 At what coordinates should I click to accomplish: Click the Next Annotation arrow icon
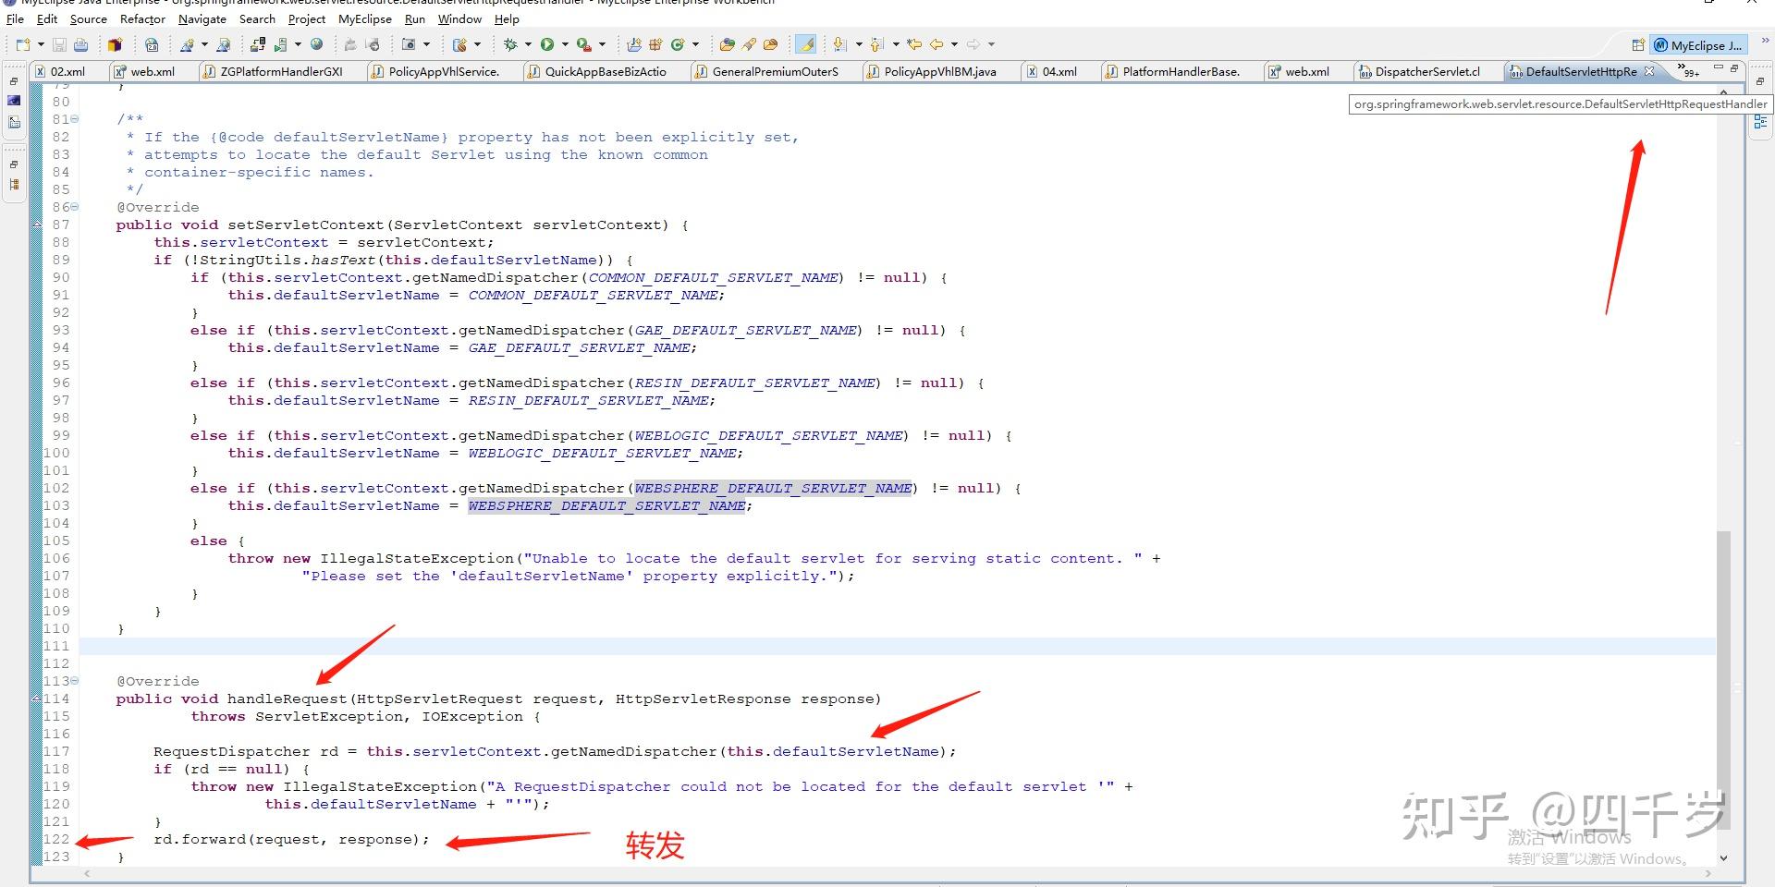[839, 44]
